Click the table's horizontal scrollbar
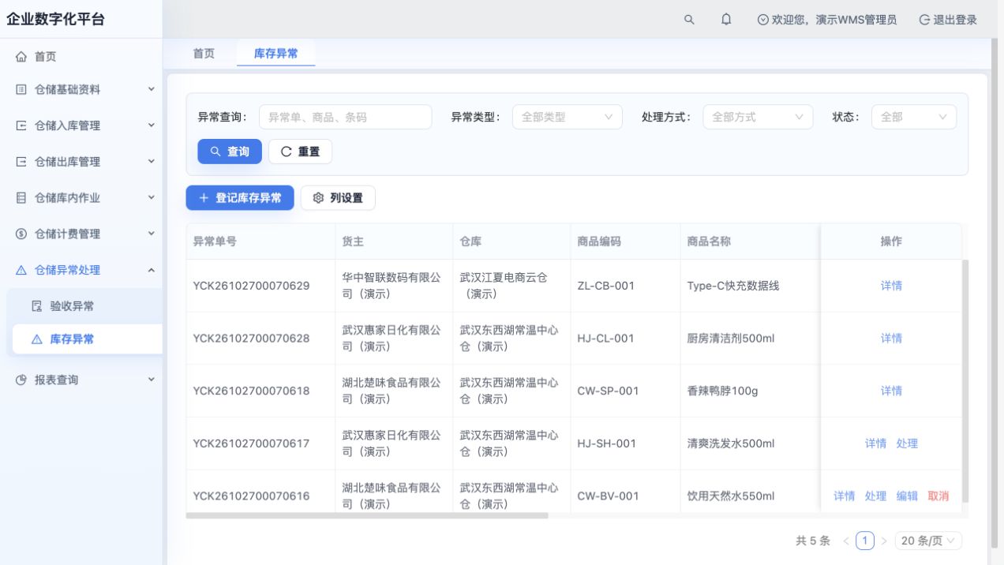The image size is (1004, 565). [x=367, y=516]
